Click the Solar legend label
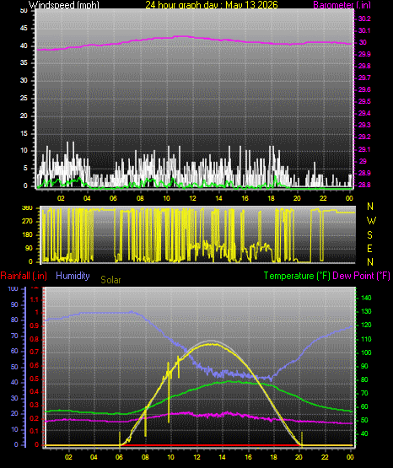Image resolution: width=393 pixels, height=468 pixels. (x=110, y=280)
